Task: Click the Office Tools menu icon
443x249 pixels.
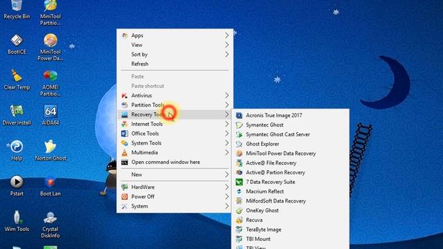Action: 125,133
